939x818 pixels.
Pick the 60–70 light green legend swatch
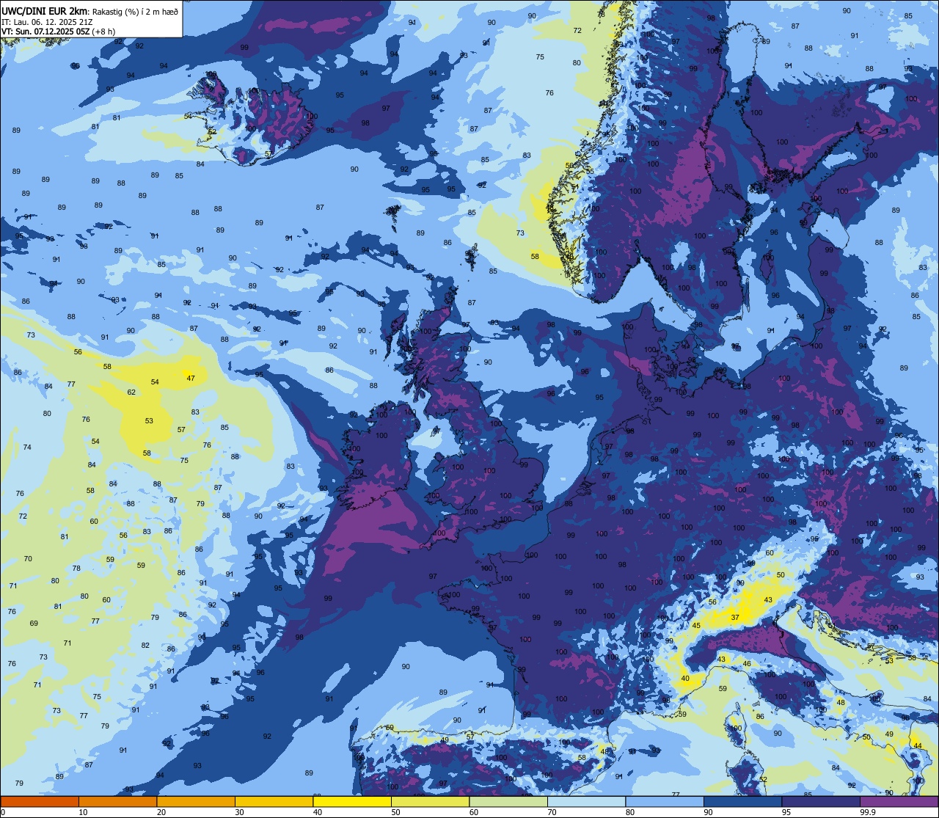coord(508,801)
